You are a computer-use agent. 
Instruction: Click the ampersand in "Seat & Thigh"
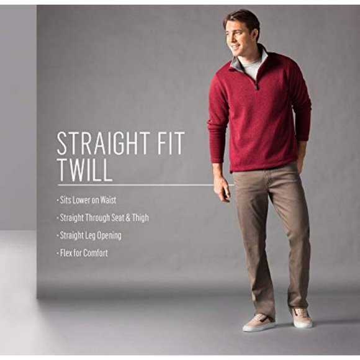click(128, 218)
